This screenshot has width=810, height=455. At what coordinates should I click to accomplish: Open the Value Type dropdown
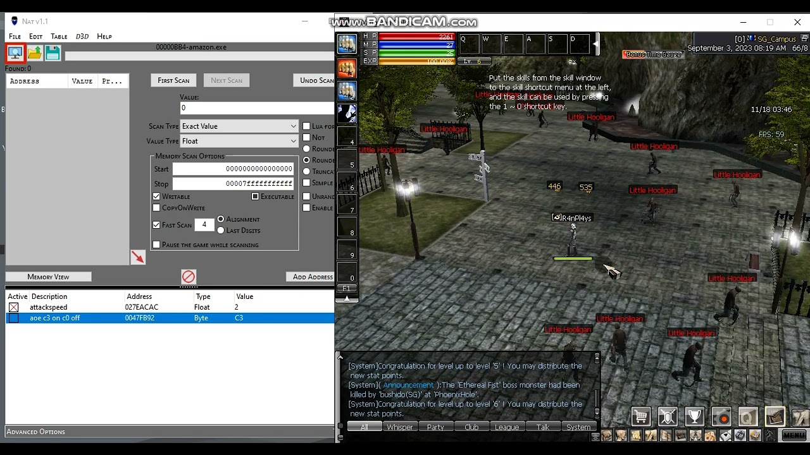pyautogui.click(x=239, y=141)
